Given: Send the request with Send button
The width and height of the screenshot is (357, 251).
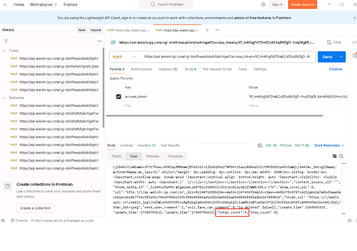Looking at the screenshot, I should tap(327, 57).
